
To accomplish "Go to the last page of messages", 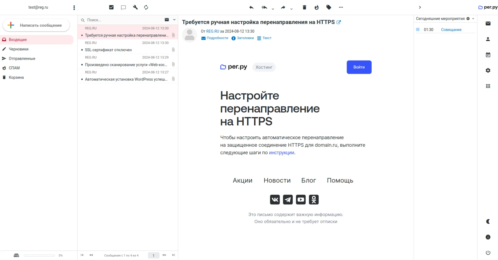I will pos(174,255).
